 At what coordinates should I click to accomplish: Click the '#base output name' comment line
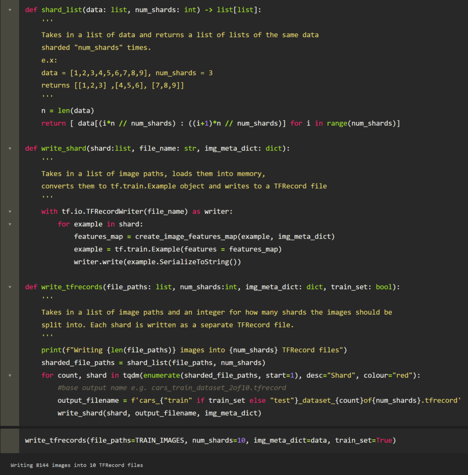[172, 388]
